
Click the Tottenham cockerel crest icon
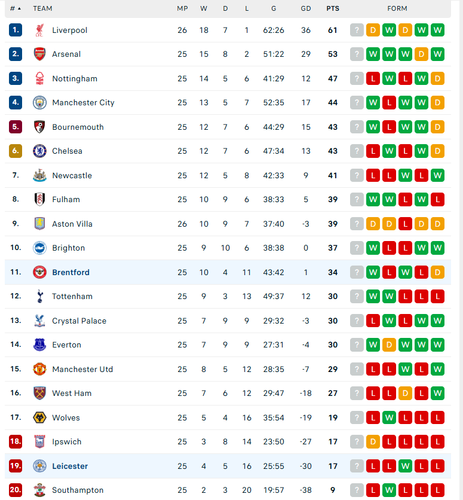39,297
